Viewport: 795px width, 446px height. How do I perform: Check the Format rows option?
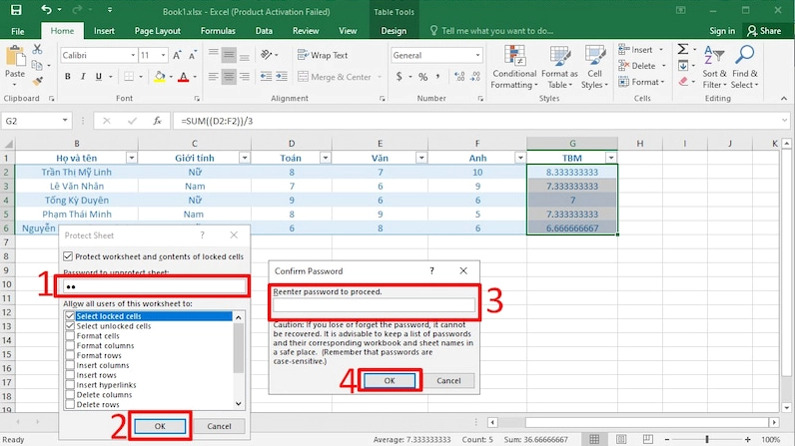tap(70, 355)
